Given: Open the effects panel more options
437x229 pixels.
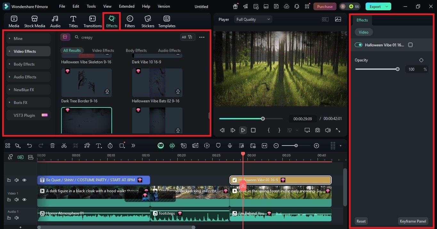Looking at the screenshot, I should [202, 37].
